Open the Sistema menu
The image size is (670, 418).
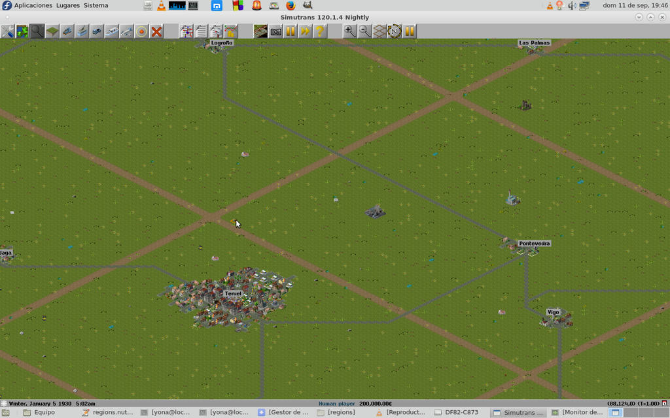(96, 5)
